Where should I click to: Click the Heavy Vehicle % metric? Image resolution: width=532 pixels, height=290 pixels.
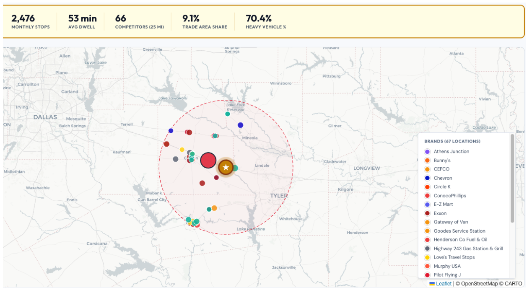(266, 22)
